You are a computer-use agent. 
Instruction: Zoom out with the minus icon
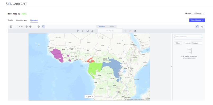pos(27,27)
